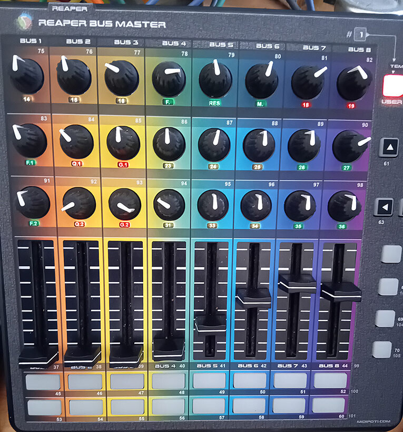Tap the pad button numbered 60
Image resolution: width=403 pixels, height=432 pixels.
[329, 405]
